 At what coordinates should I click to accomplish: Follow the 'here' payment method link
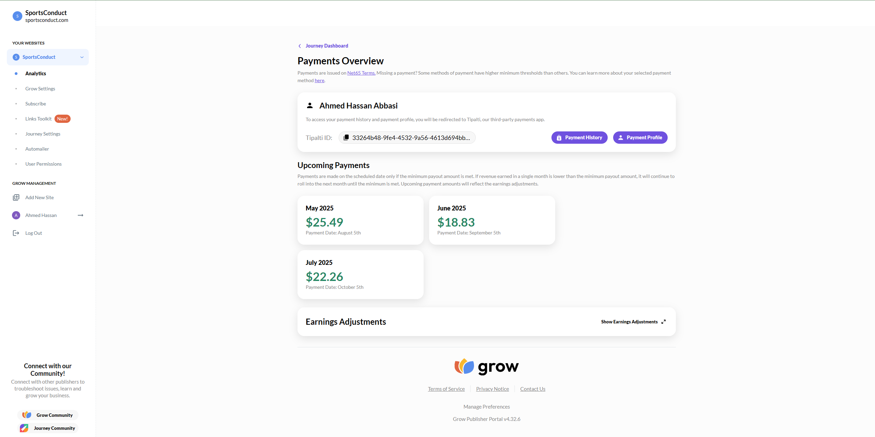point(319,80)
